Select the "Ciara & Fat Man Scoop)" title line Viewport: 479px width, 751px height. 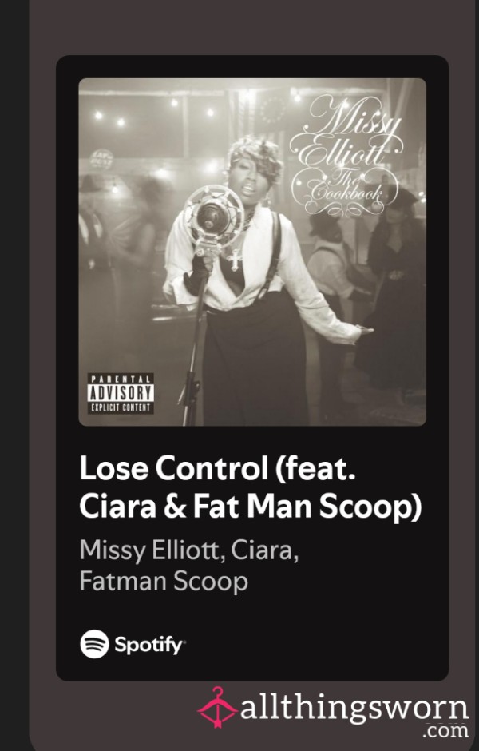251,507
